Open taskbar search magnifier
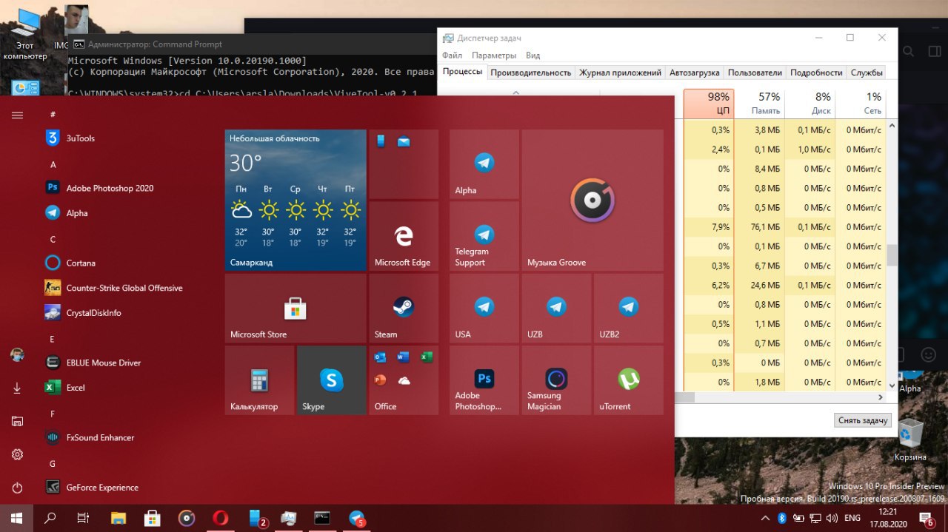The image size is (948, 532). [50, 518]
